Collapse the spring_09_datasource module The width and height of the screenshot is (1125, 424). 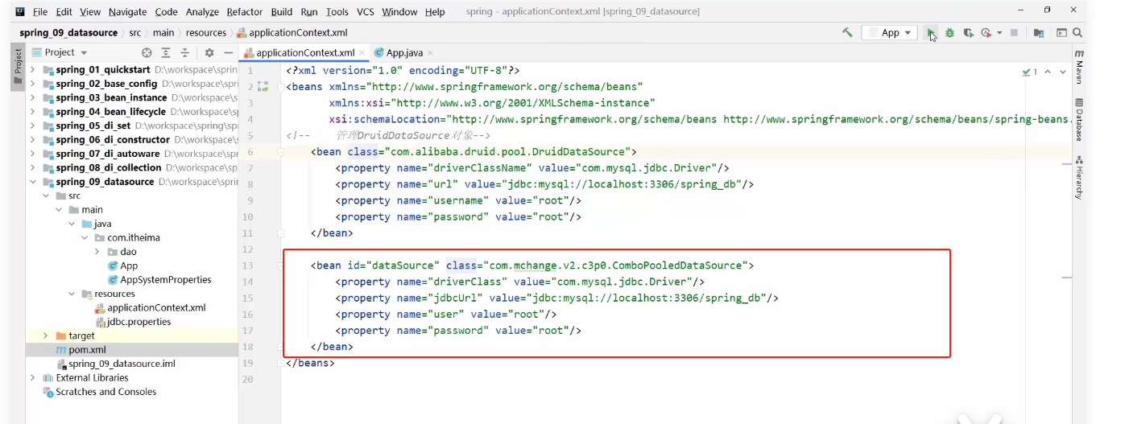pyautogui.click(x=33, y=182)
